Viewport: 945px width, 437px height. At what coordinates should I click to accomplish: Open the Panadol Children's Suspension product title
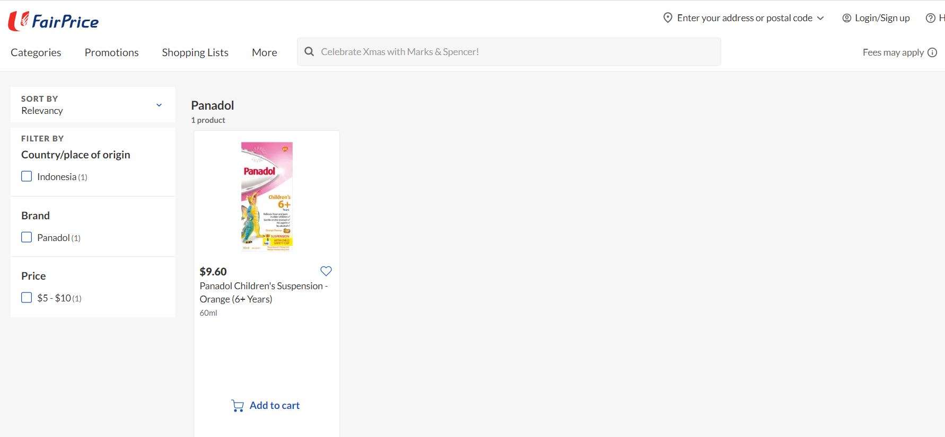264,292
